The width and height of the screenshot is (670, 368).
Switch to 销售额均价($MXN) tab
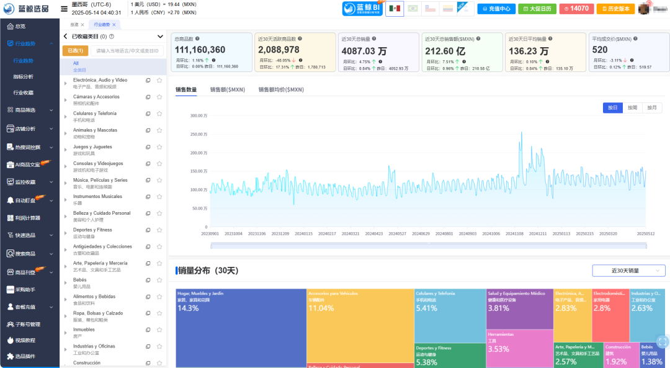[281, 90]
